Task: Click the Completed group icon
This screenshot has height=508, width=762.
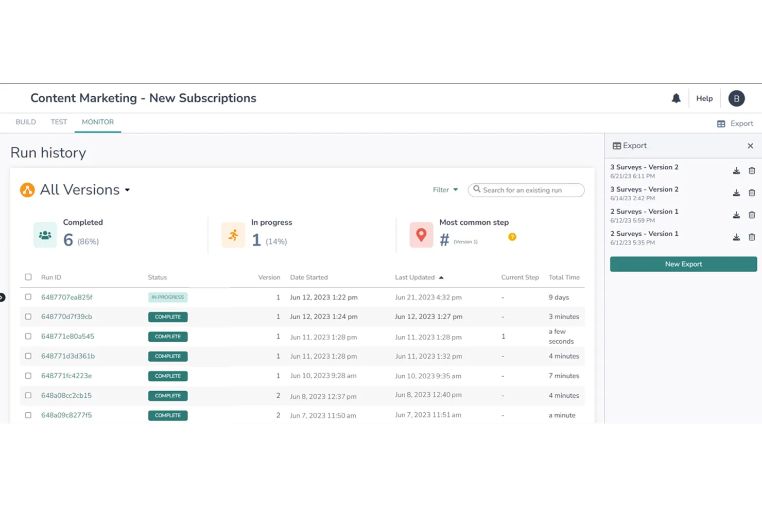Action: click(x=45, y=235)
